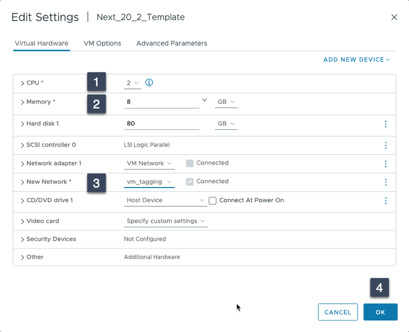
Task: Expand the Memory settings row
Action: click(x=22, y=102)
